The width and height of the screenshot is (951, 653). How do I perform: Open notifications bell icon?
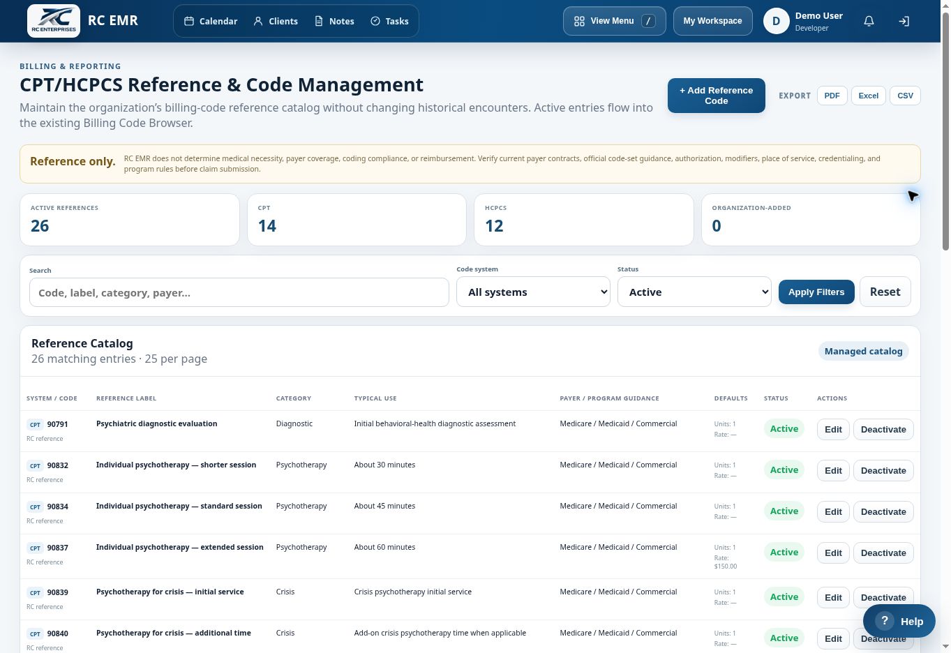click(869, 21)
